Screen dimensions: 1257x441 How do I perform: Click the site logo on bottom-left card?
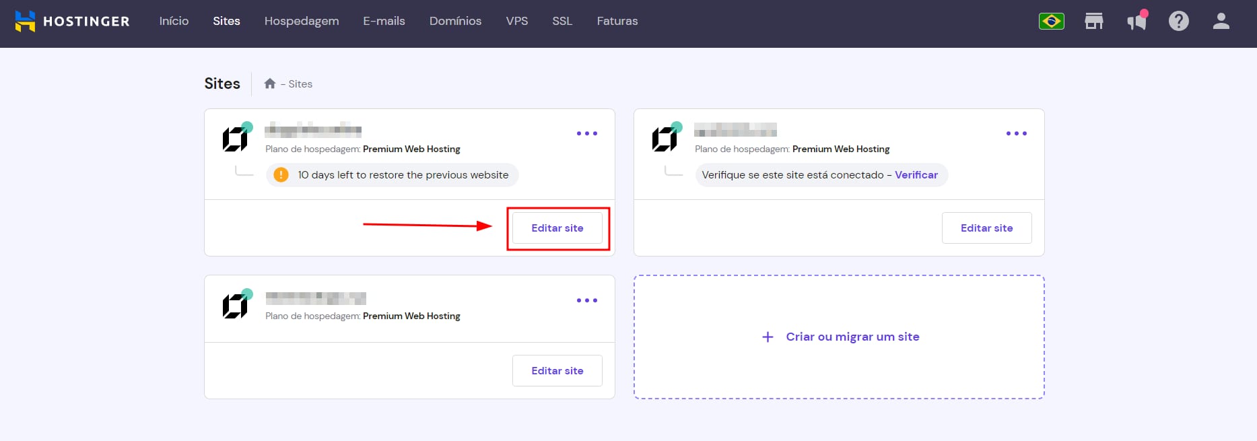click(x=235, y=306)
